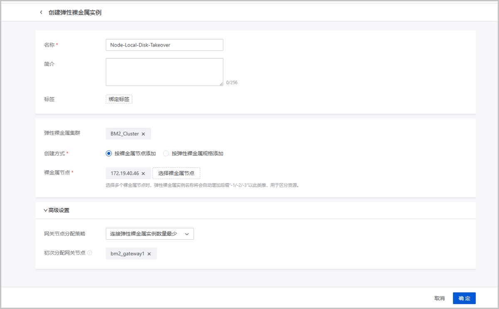Click the BM2_Cluster tag label
Viewport: 499px width, 309px height.
coord(125,134)
